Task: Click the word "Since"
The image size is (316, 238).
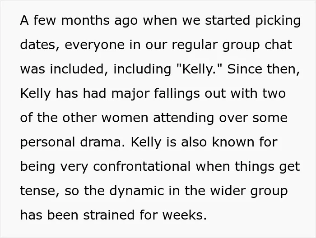Action: 245,69
